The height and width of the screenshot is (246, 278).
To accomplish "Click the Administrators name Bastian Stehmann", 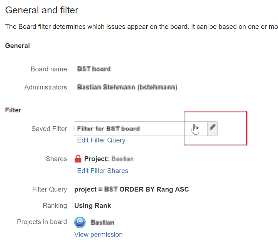I will 127,87.
